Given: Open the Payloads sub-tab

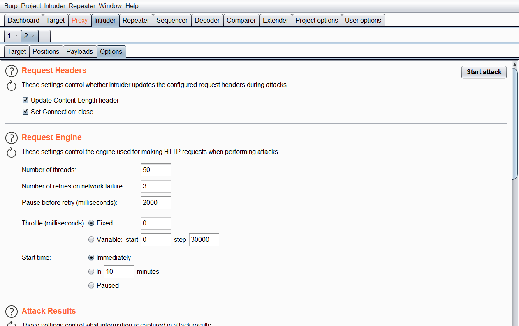Looking at the screenshot, I should click(79, 51).
